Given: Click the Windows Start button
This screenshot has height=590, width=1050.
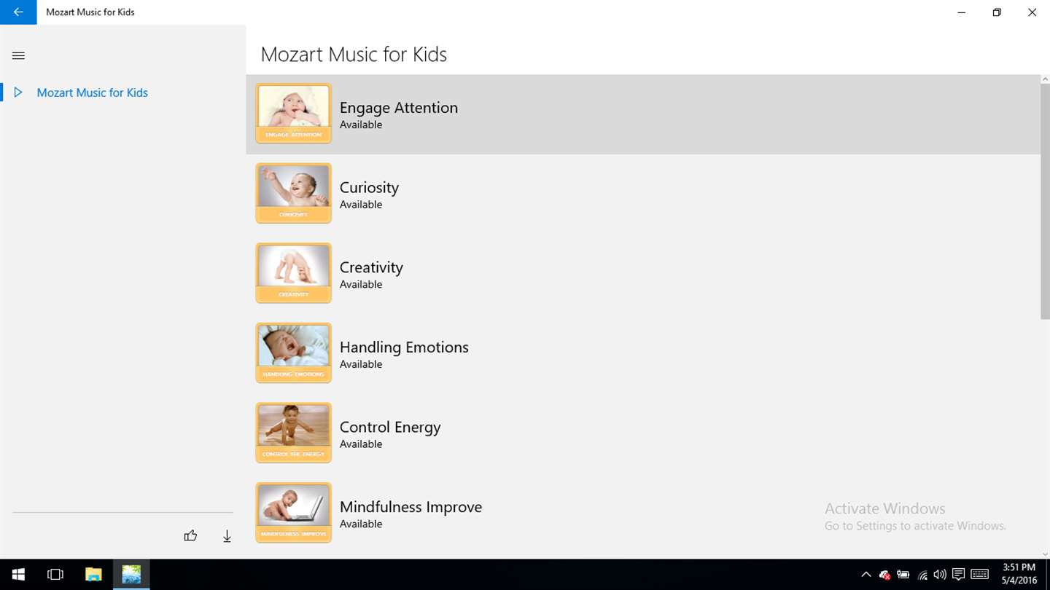Looking at the screenshot, I should tap(18, 575).
